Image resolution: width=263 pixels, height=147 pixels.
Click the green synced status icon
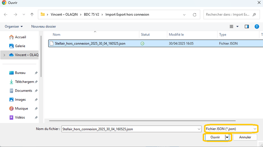point(142,44)
